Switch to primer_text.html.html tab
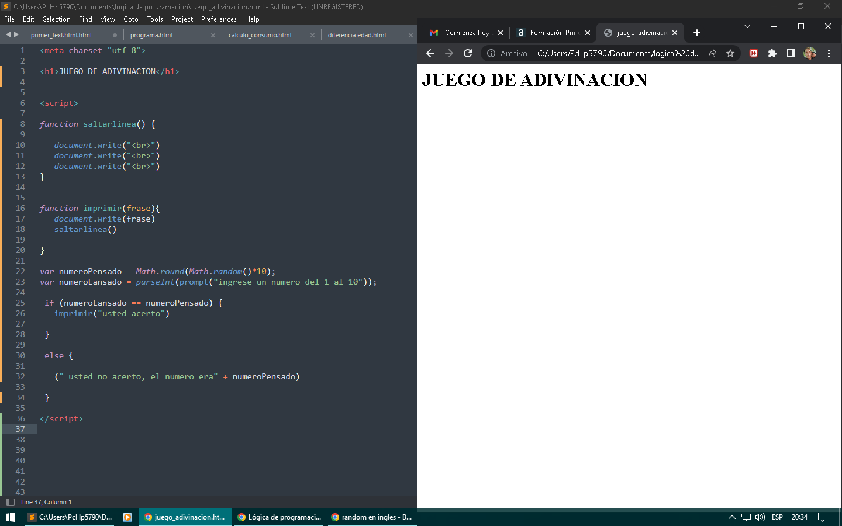 [61, 35]
